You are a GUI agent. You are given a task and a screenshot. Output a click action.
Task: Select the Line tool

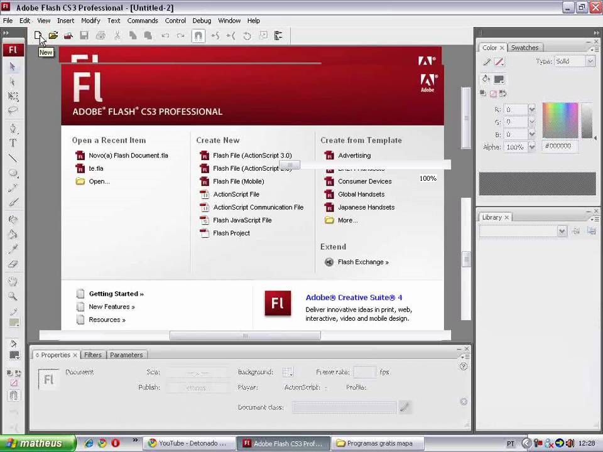coord(13,158)
